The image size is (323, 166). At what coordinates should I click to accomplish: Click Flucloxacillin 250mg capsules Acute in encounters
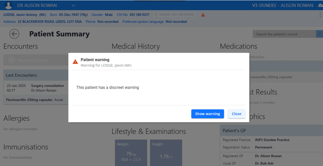35,100
